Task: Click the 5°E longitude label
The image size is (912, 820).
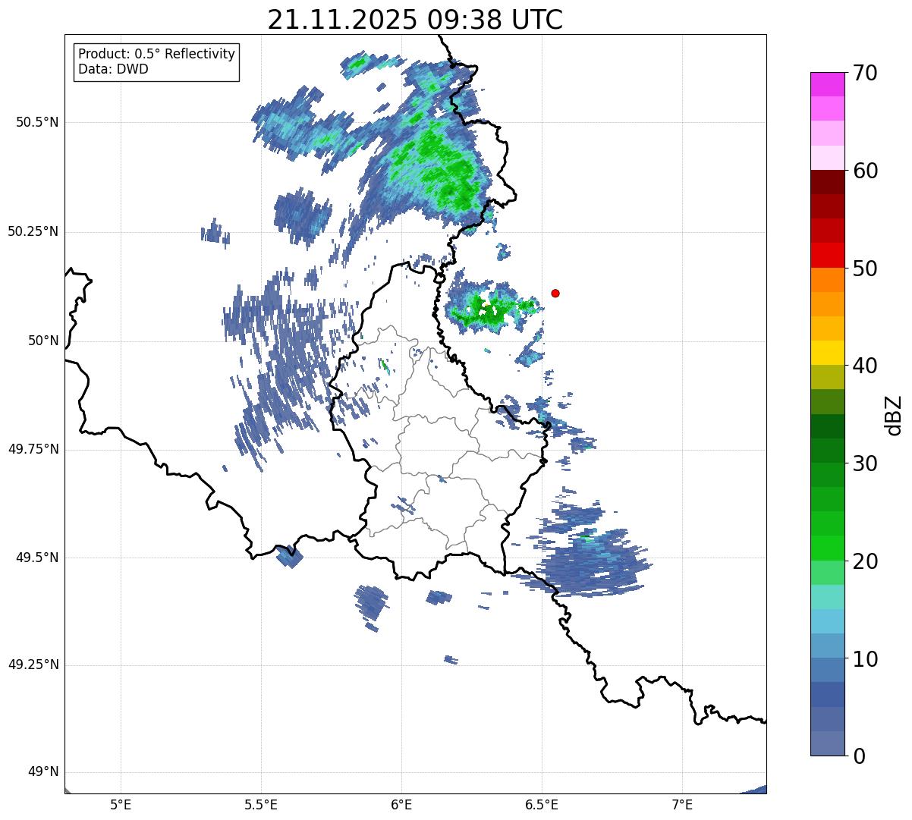Action: point(121,805)
